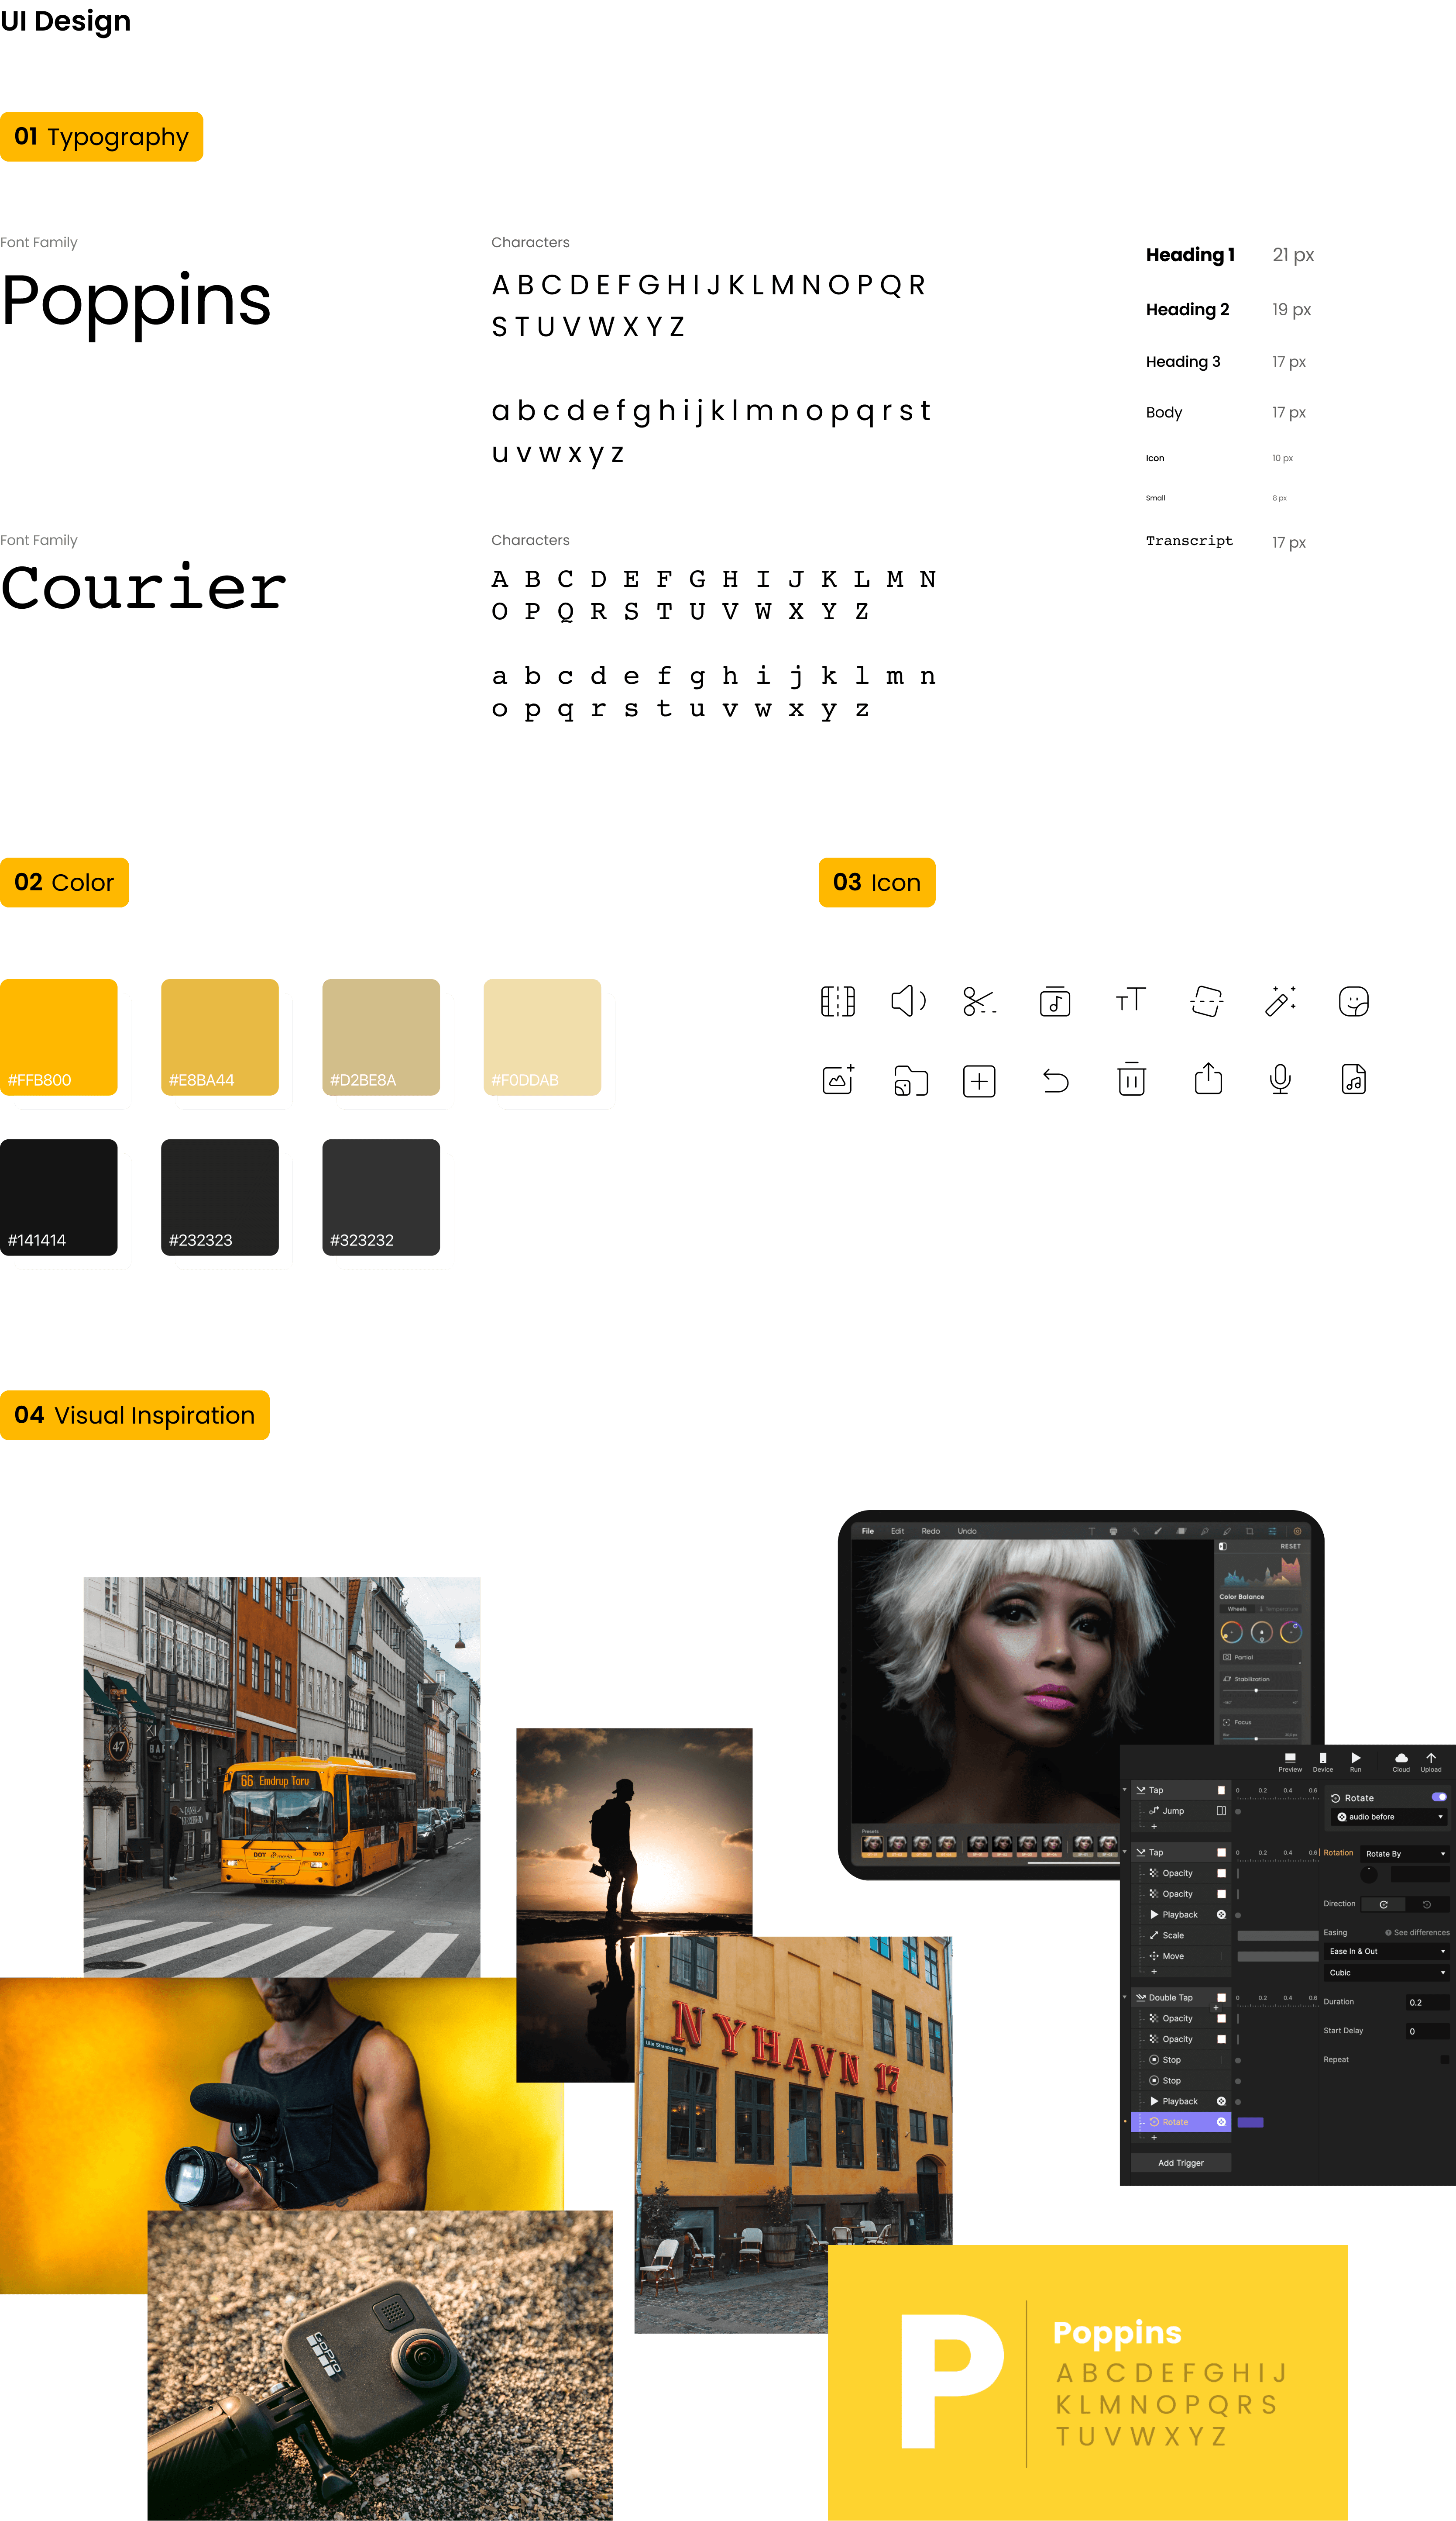Click the Run play icon
1456x2521 pixels.
point(1355,1759)
